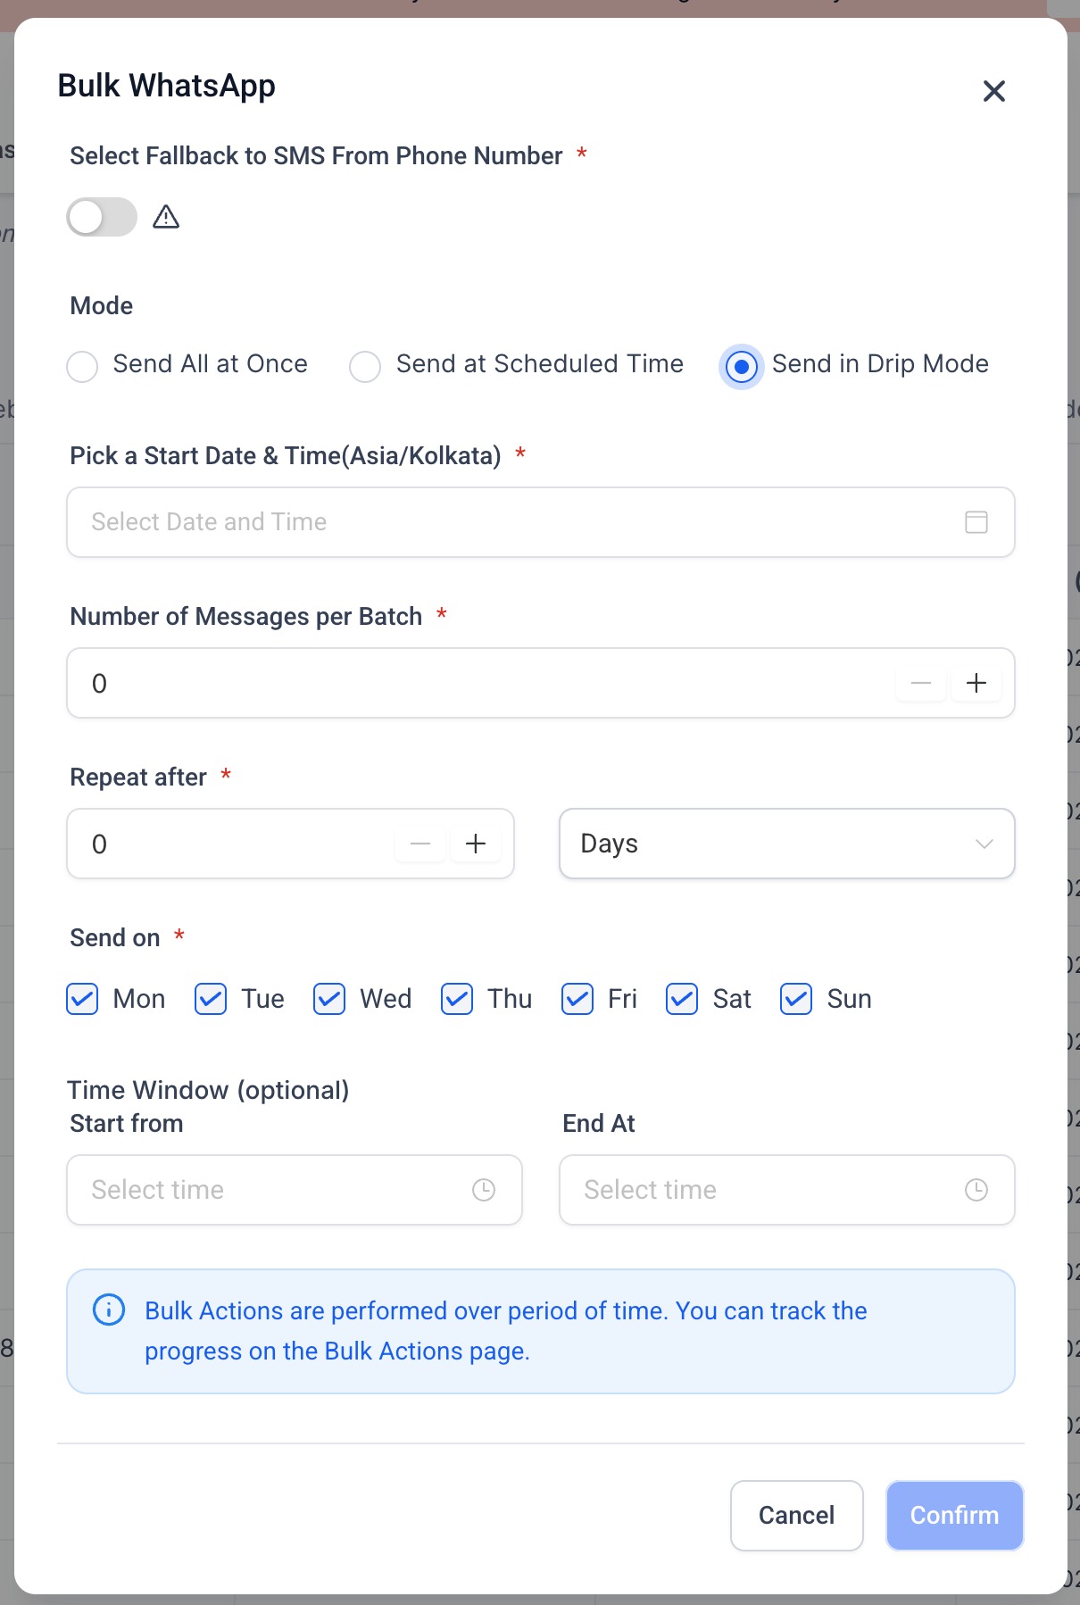
Task: Select Send at Scheduled Time mode
Action: (365, 366)
